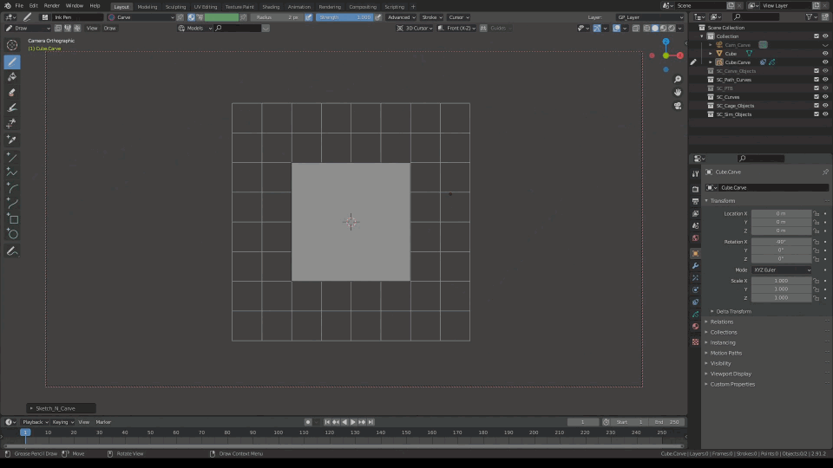Open the GP_Layer layer dropdown
The image size is (833, 468).
[650, 17]
